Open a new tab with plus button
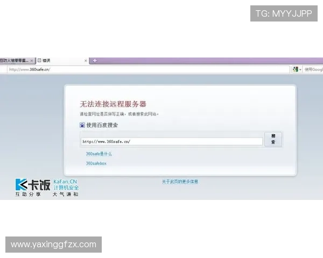323x258 pixels. [x=95, y=61]
